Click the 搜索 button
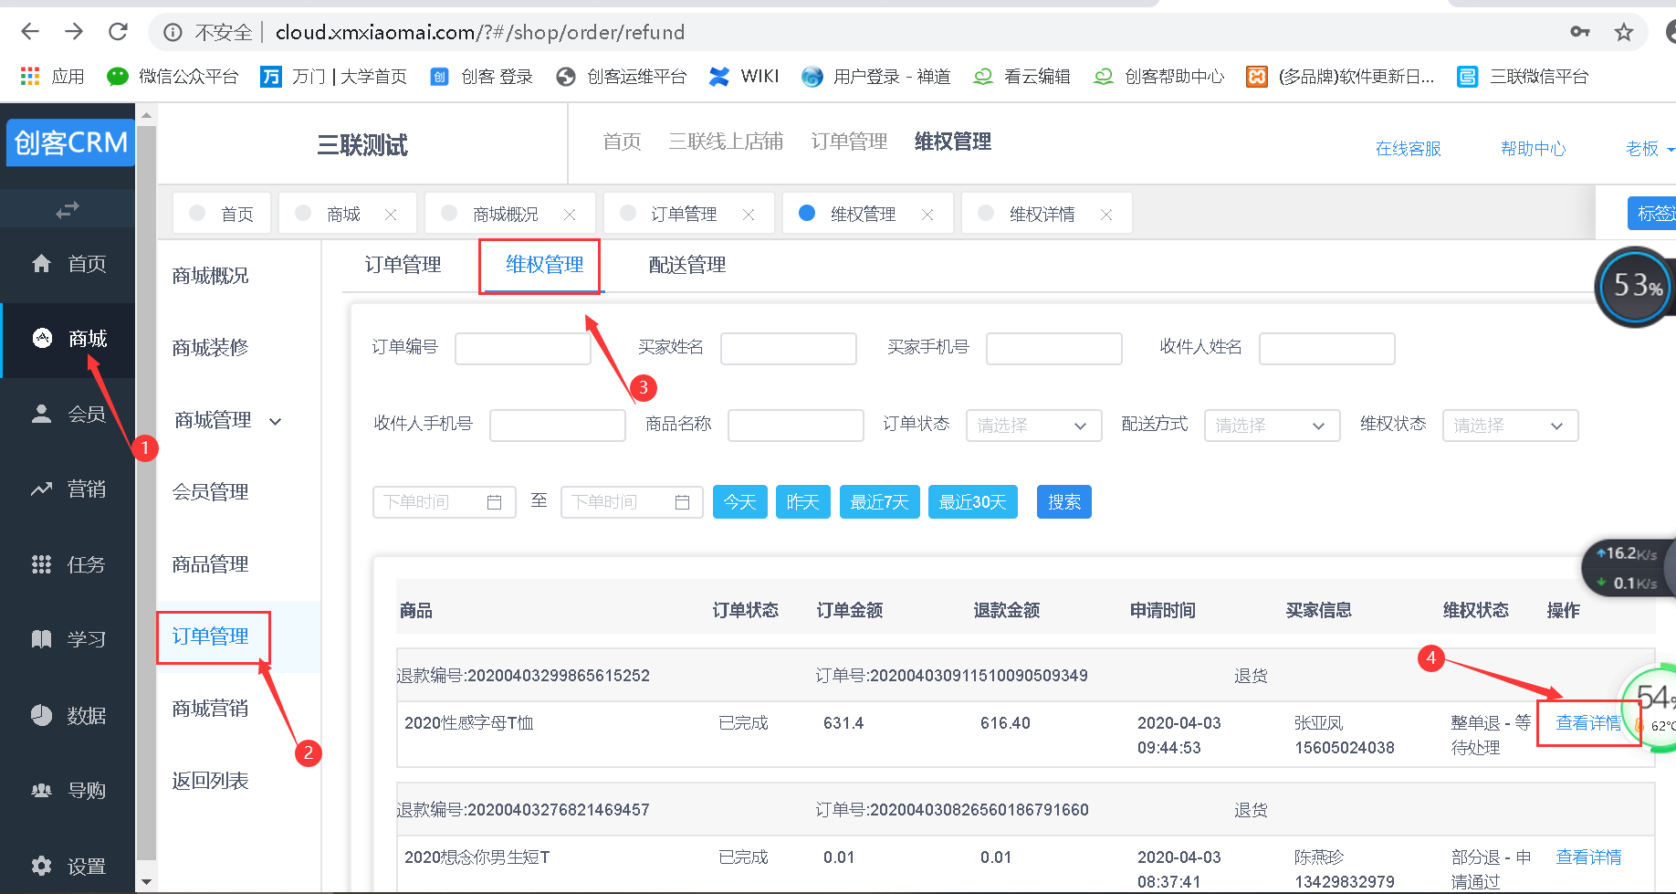The image size is (1676, 894). 1064,502
